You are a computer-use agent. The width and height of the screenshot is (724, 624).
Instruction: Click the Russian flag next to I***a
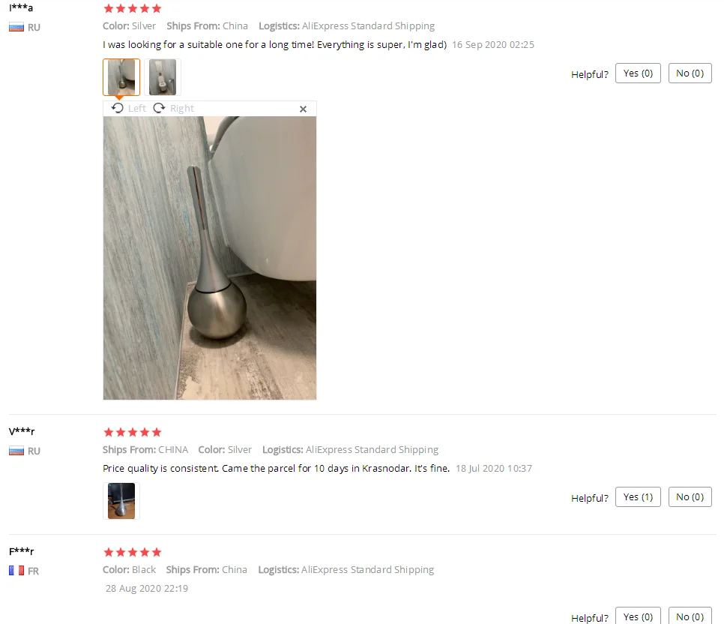tap(16, 27)
